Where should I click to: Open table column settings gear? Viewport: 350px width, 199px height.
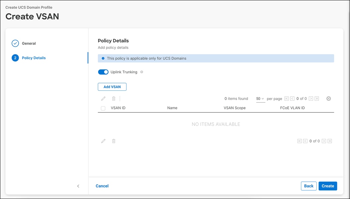coord(329,98)
